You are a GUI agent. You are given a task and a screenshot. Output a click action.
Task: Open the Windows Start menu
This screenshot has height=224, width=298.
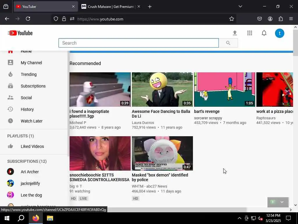click(7, 218)
